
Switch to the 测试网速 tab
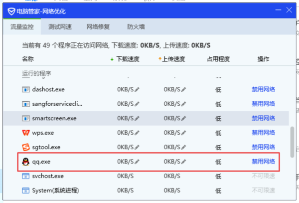point(60,27)
